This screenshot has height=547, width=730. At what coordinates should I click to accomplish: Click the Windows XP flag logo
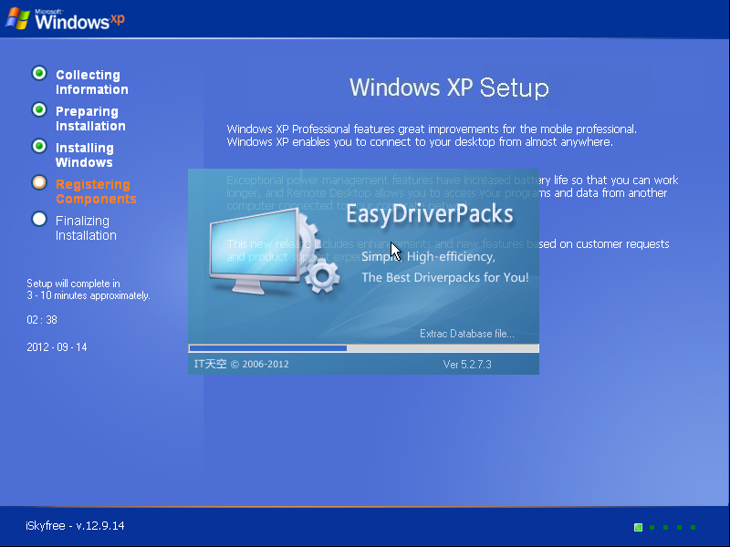[x=17, y=18]
